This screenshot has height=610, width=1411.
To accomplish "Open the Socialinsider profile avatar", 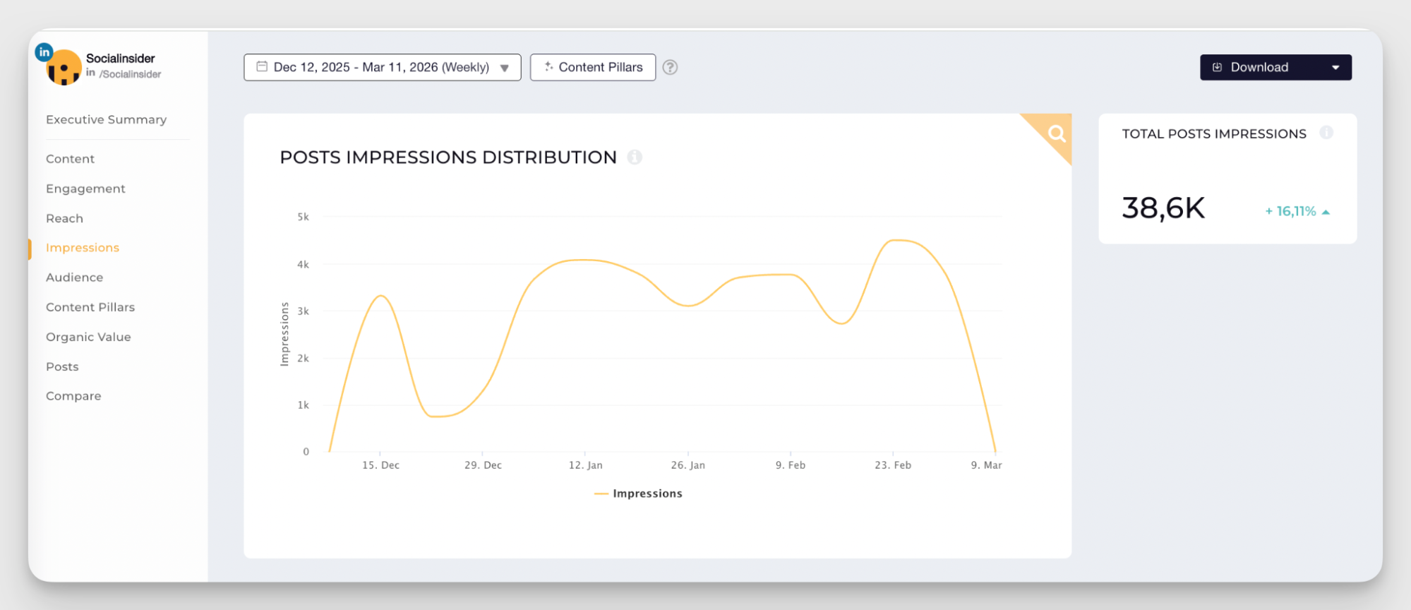I will [64, 68].
